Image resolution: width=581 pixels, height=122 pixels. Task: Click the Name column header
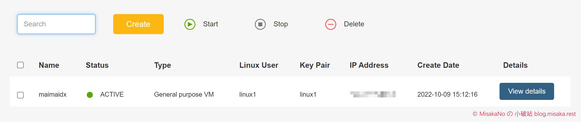tap(49, 65)
